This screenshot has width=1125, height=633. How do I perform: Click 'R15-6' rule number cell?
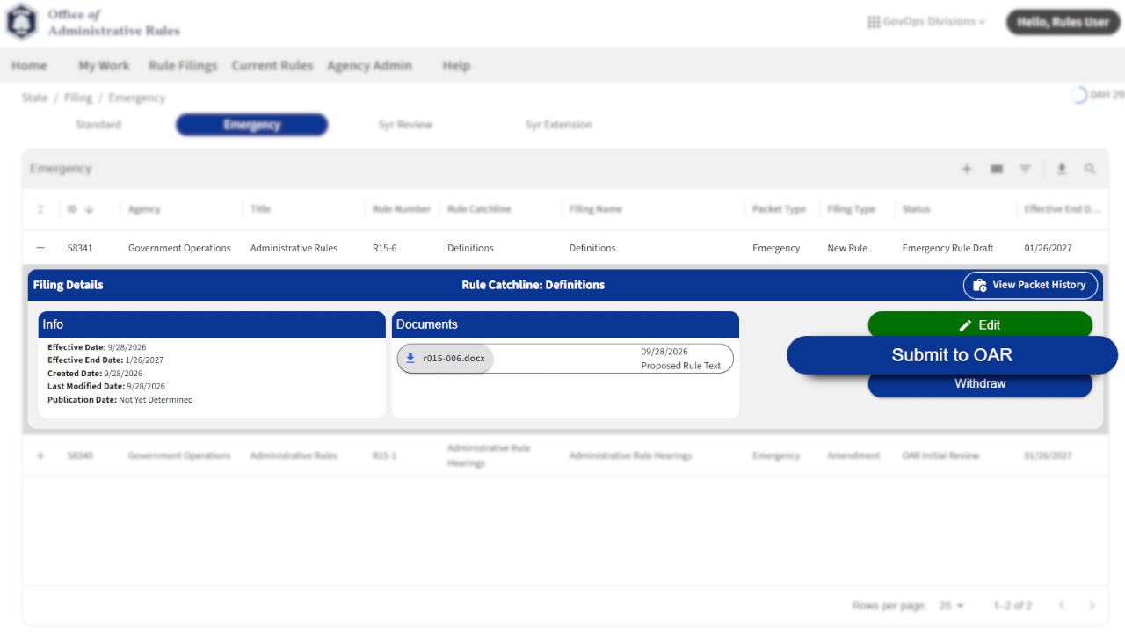coord(384,248)
